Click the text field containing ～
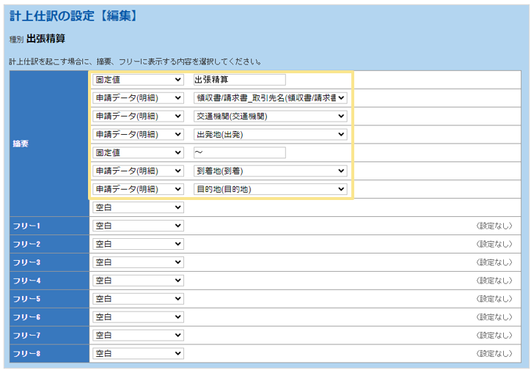 click(239, 152)
